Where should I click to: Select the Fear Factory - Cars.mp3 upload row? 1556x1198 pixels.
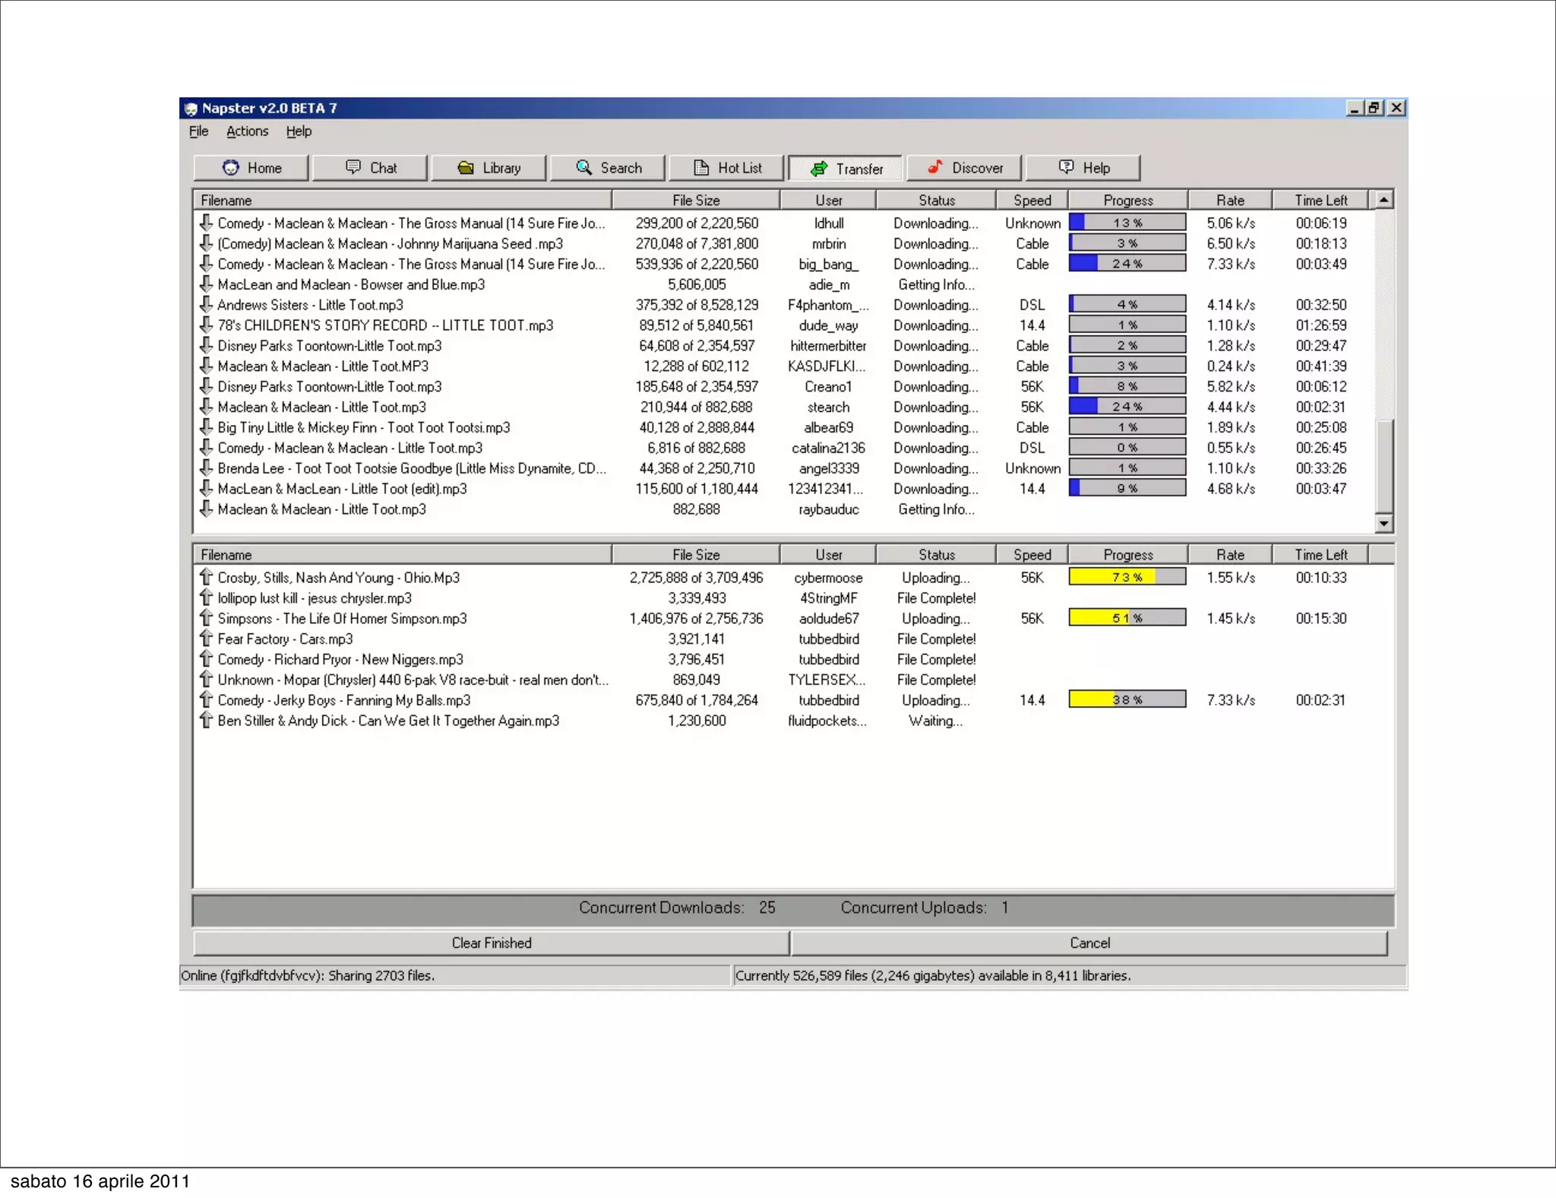coord(285,639)
